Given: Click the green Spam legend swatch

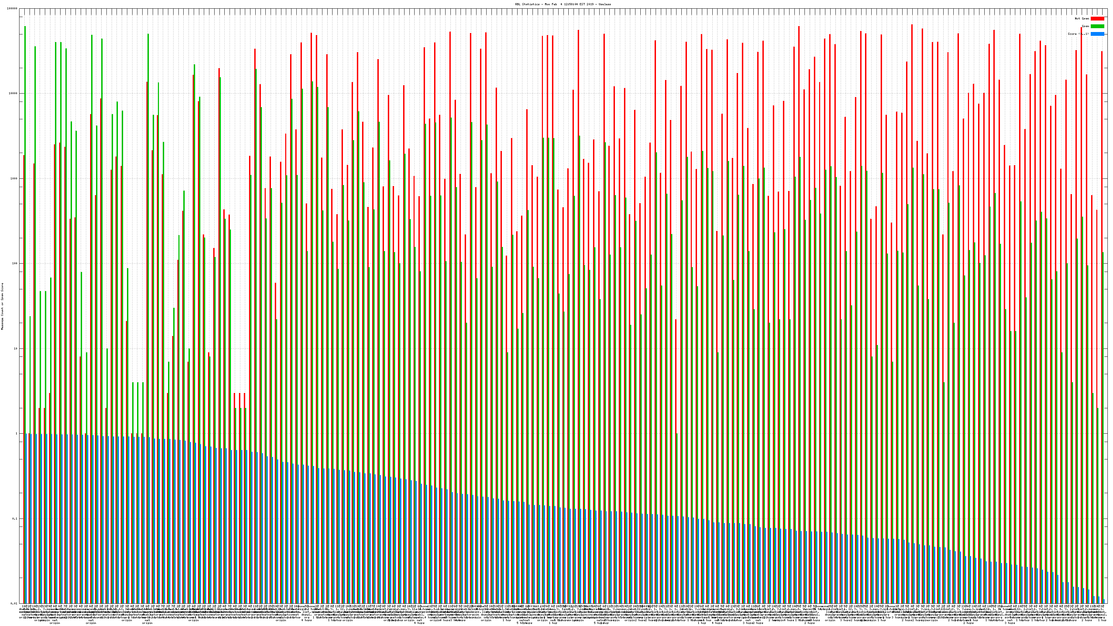Looking at the screenshot, I should point(1097,26).
